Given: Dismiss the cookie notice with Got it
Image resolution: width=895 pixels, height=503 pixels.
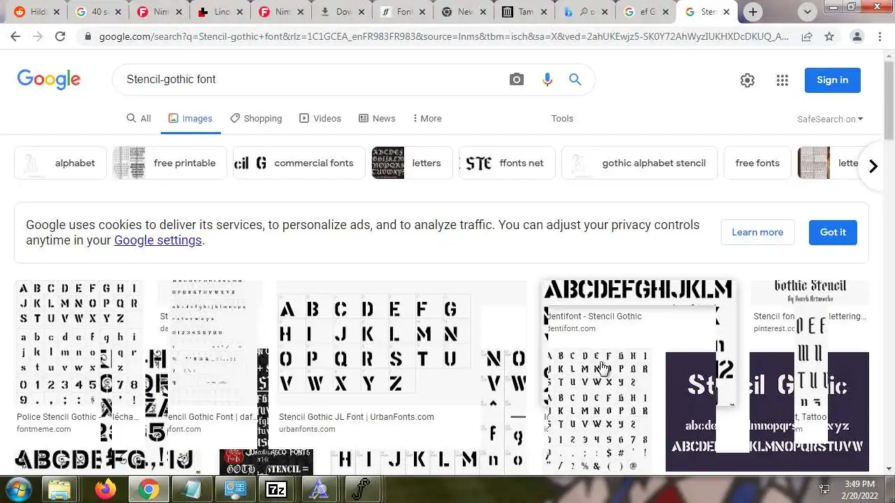Looking at the screenshot, I should click(833, 233).
